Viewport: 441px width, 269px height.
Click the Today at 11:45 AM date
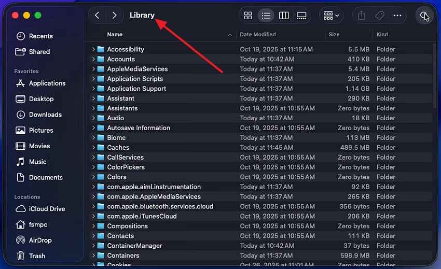266,148
